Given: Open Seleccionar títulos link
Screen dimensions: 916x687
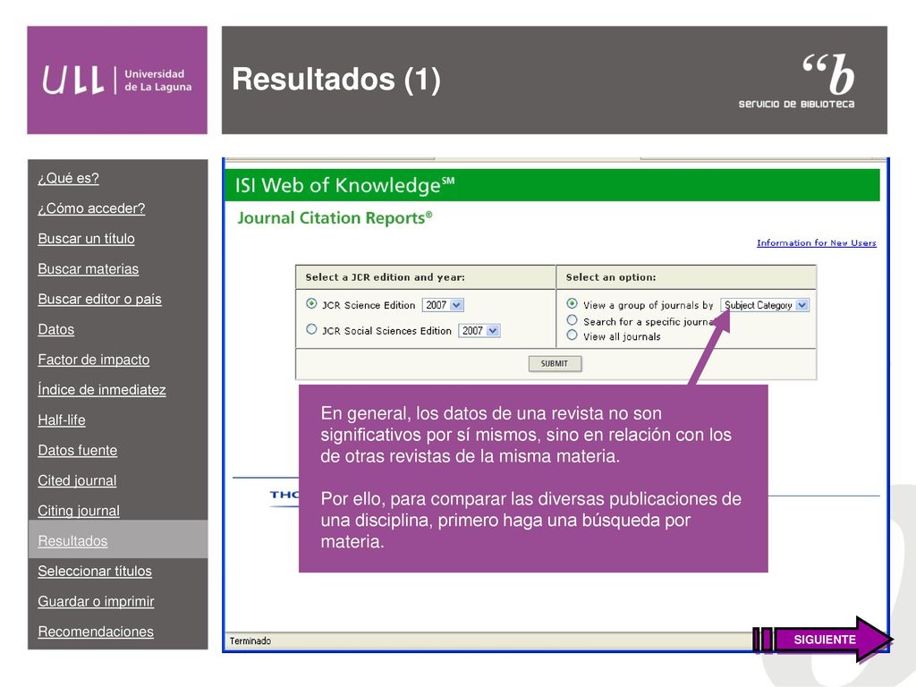Looking at the screenshot, I should tap(95, 572).
